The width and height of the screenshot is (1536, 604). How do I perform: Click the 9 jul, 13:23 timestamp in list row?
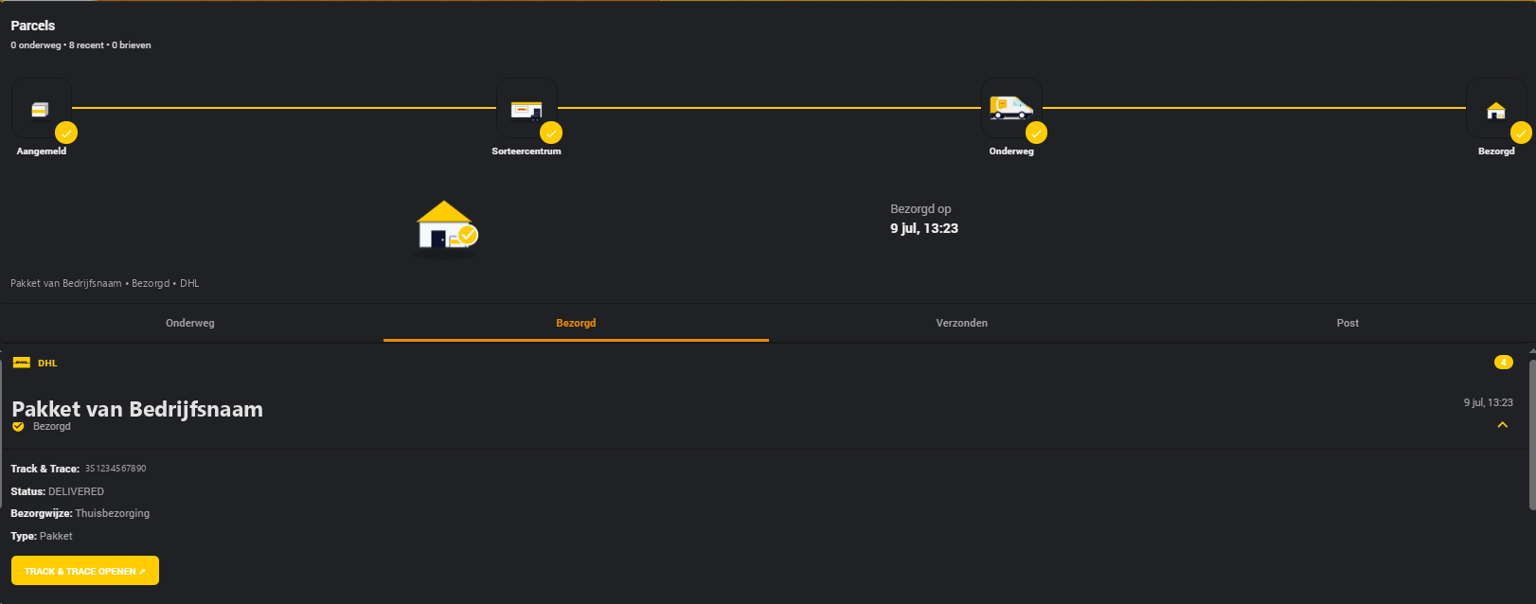[x=1488, y=402]
